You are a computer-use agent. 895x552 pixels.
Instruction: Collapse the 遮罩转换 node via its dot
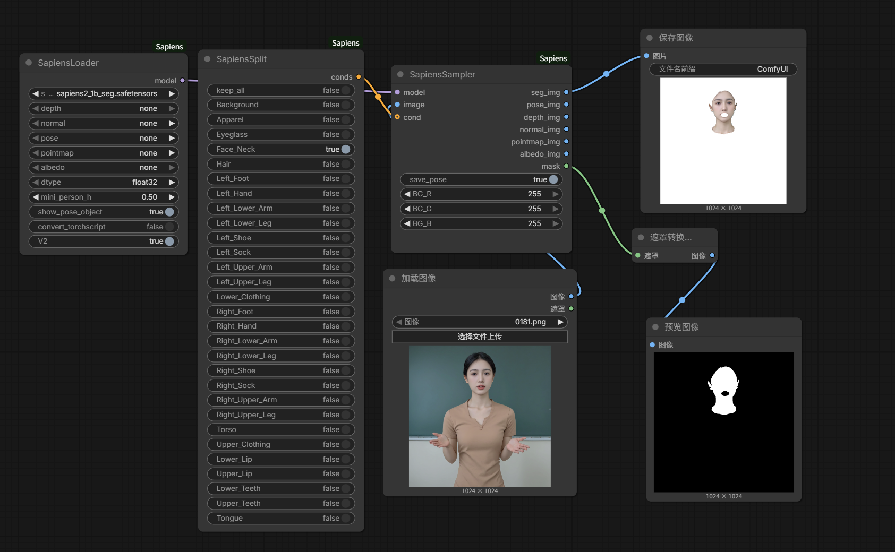pyautogui.click(x=641, y=237)
